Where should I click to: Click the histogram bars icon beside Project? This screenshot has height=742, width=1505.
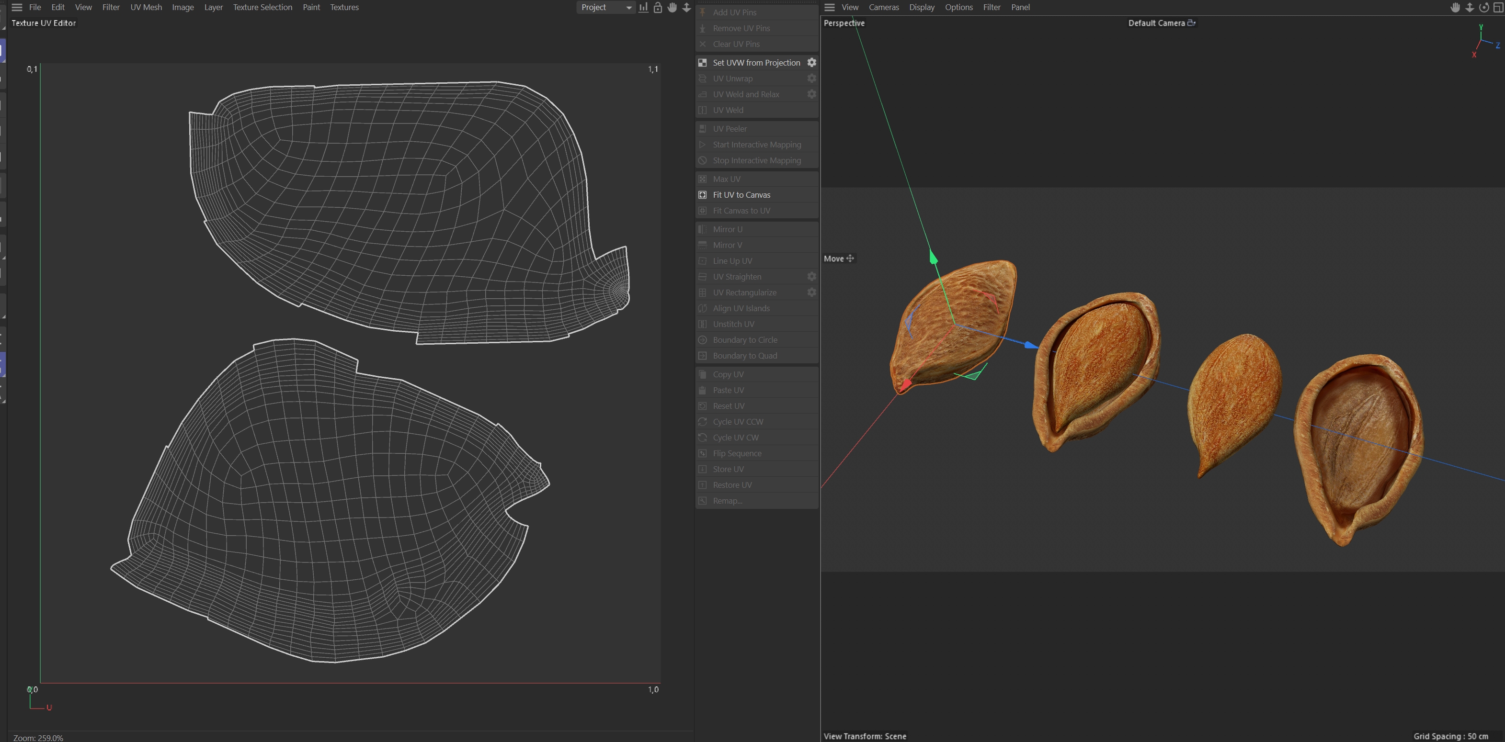click(x=643, y=8)
